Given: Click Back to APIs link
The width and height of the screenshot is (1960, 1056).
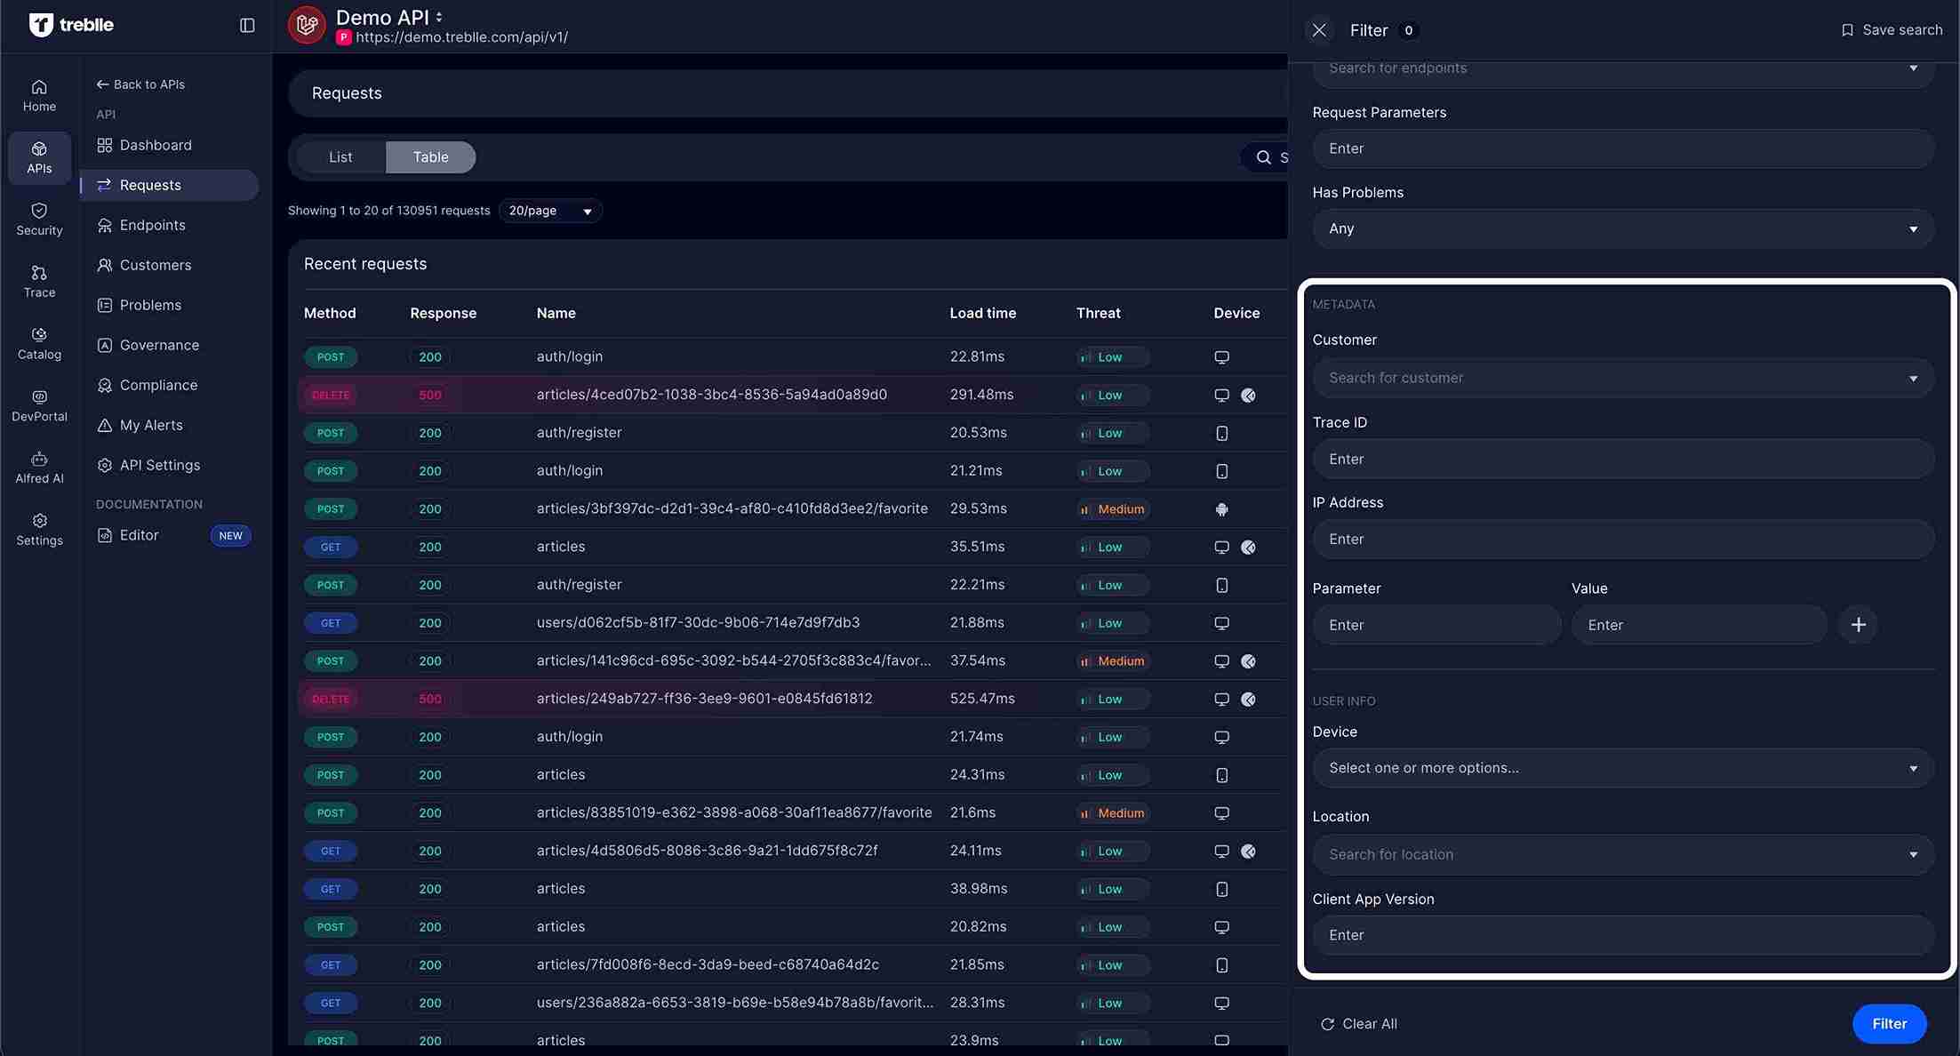Looking at the screenshot, I should click(x=140, y=84).
